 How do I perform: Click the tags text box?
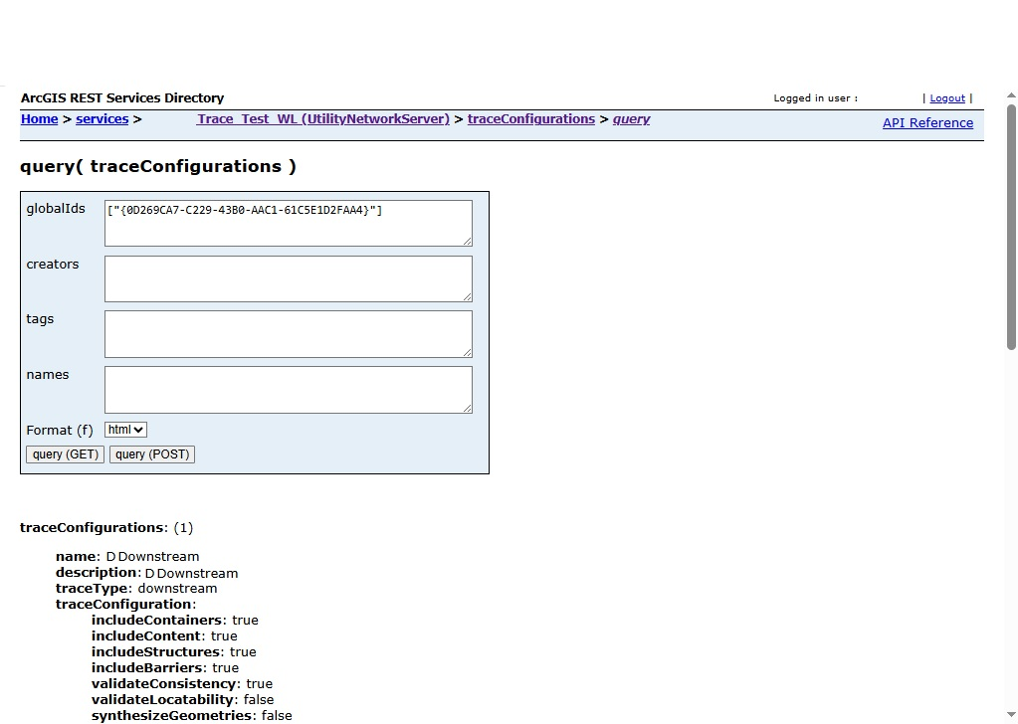click(288, 334)
